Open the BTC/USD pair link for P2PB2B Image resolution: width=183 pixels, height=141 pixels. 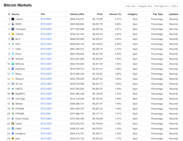pyautogui.click(x=46, y=114)
